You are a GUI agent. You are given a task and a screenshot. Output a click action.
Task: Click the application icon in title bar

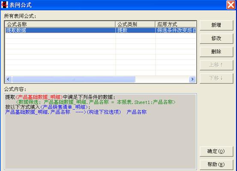(x=5, y=5)
